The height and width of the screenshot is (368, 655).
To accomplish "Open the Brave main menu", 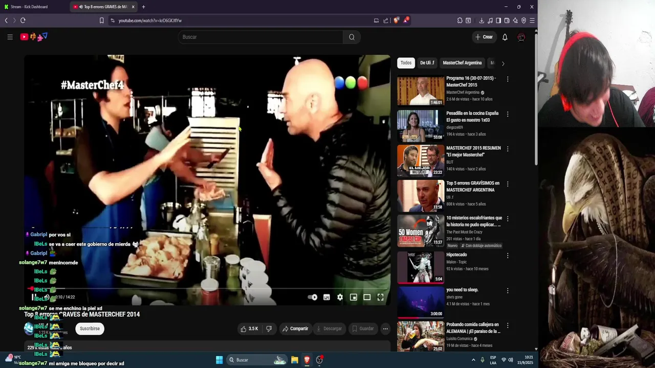I will tap(532, 20).
